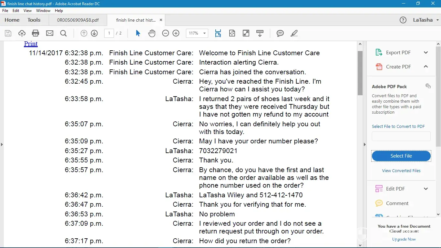Switch to the Home tab

tap(12, 20)
